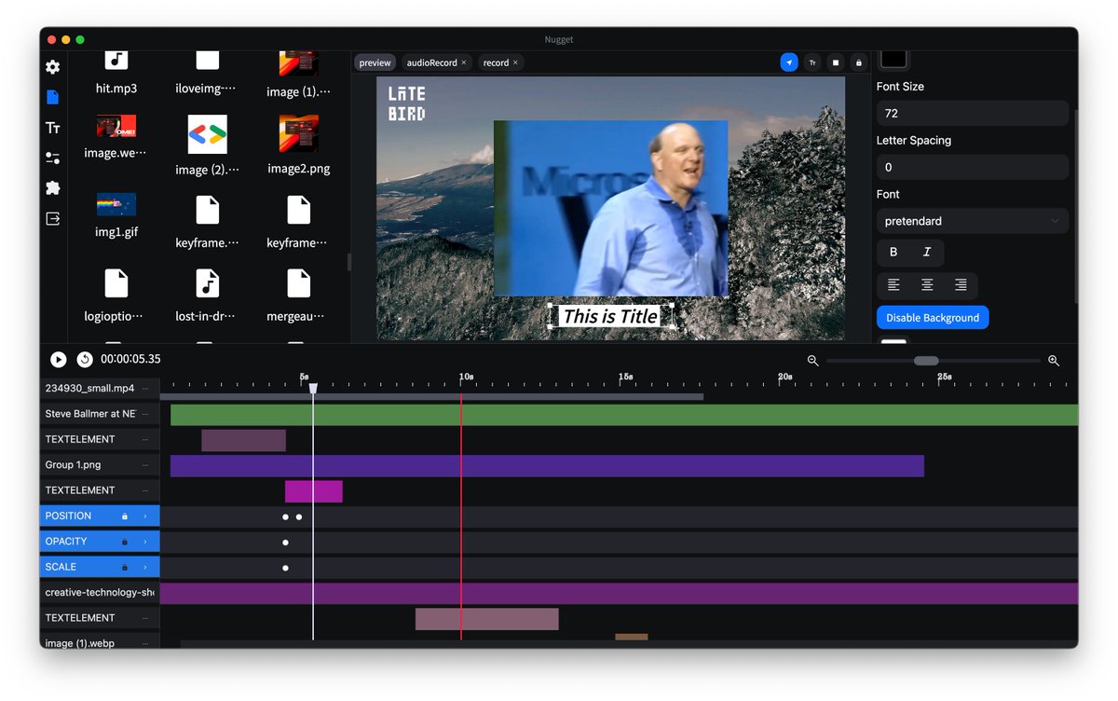
Task: Align text left
Action: 893,285
